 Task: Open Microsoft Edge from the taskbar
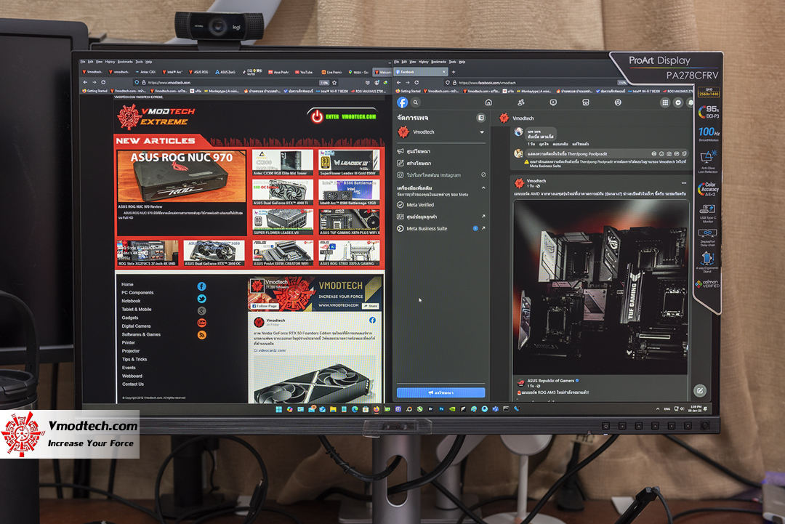click(x=355, y=409)
